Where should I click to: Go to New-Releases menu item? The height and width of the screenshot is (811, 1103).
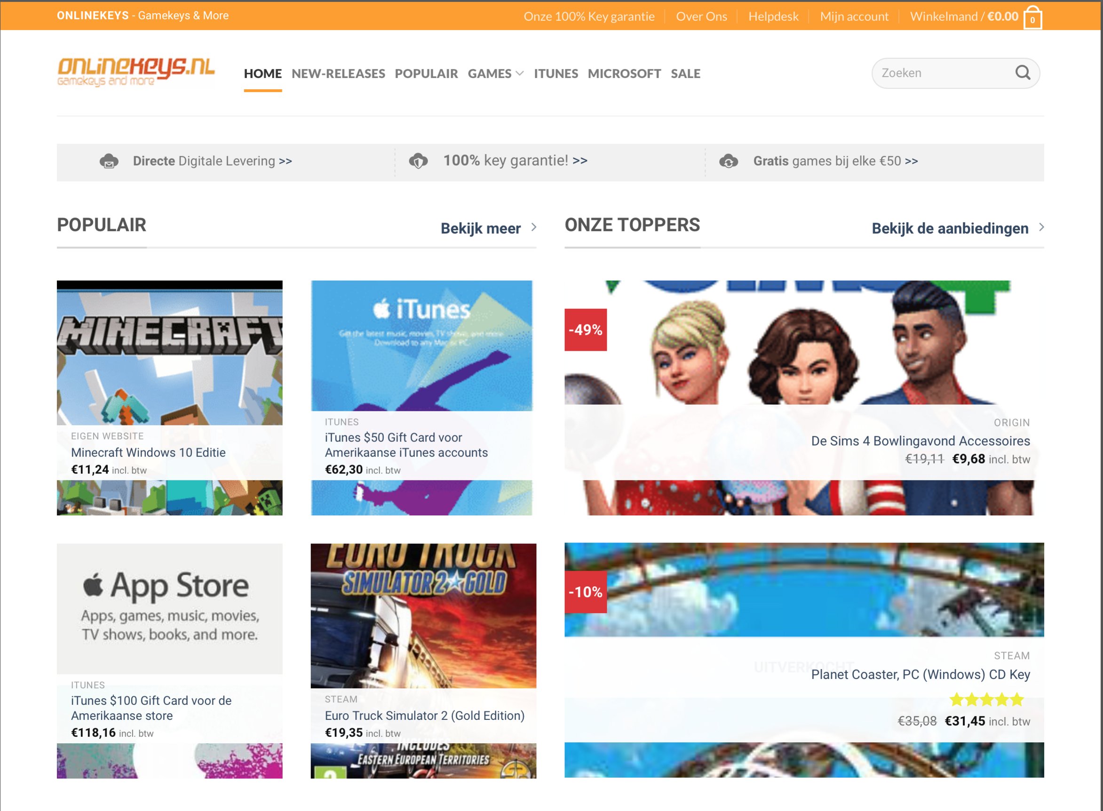pyautogui.click(x=338, y=74)
